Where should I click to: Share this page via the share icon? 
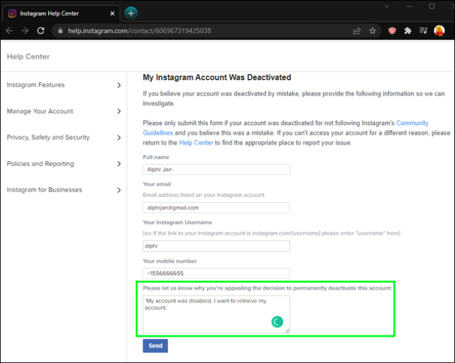pyautogui.click(x=357, y=31)
